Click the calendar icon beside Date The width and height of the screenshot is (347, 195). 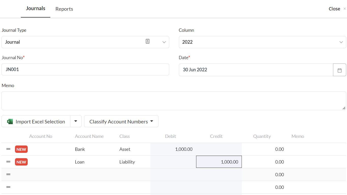339,70
